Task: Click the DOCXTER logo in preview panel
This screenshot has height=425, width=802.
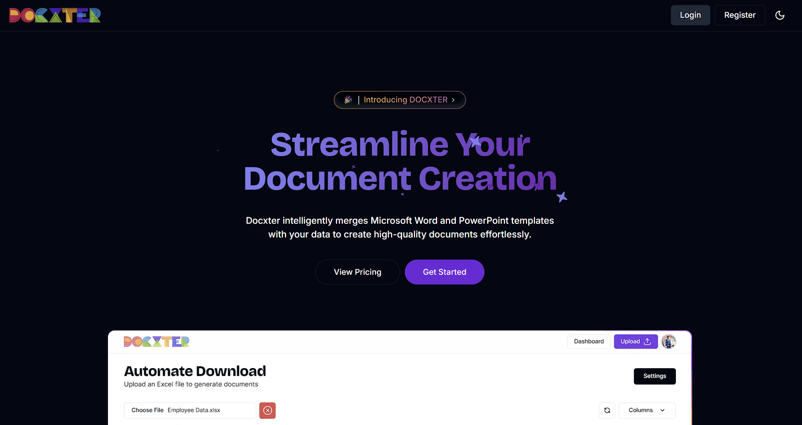Action: pyautogui.click(x=157, y=341)
